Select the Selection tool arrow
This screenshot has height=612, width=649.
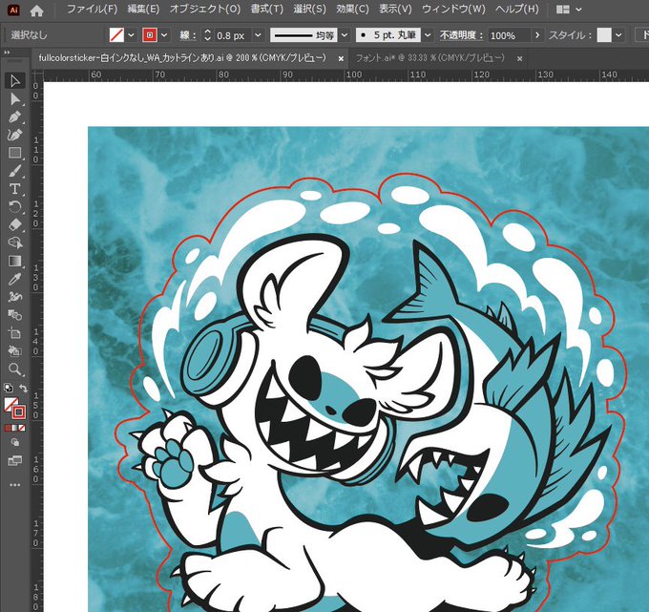tap(15, 80)
